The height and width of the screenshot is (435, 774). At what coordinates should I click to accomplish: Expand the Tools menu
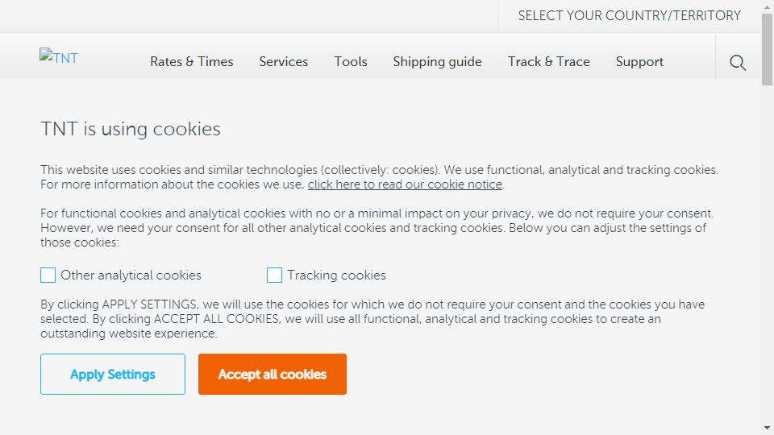coord(351,62)
